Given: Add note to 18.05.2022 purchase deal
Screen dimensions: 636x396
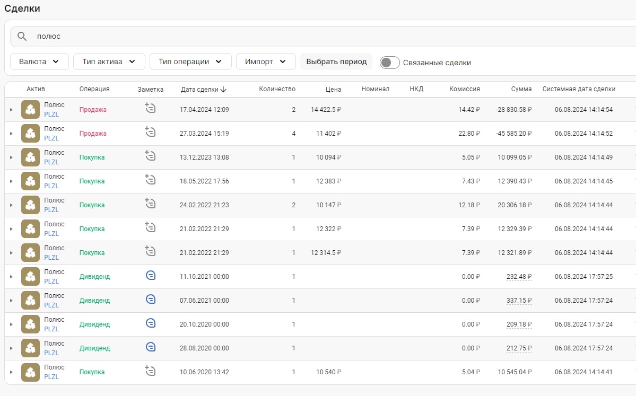Looking at the screenshot, I should pos(150,180).
